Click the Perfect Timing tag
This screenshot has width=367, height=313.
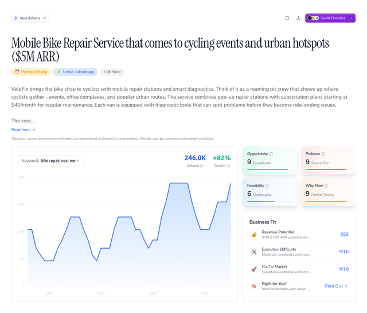click(x=31, y=72)
